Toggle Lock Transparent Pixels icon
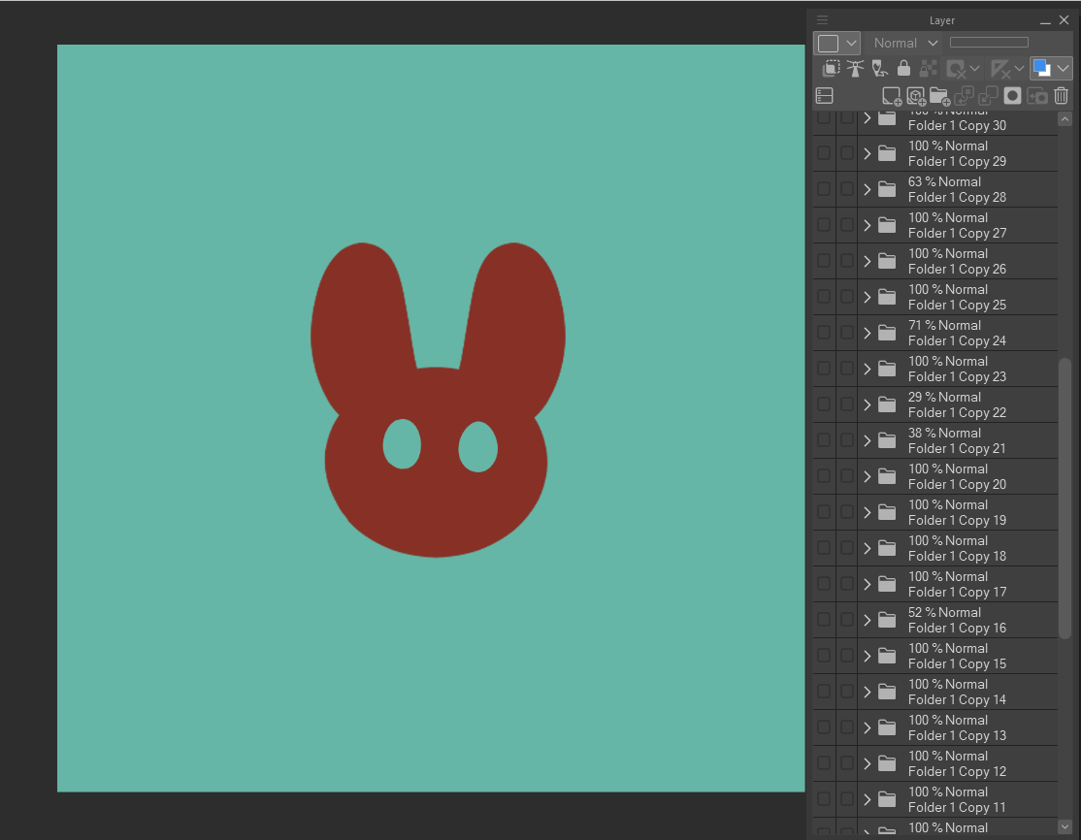 (x=929, y=68)
